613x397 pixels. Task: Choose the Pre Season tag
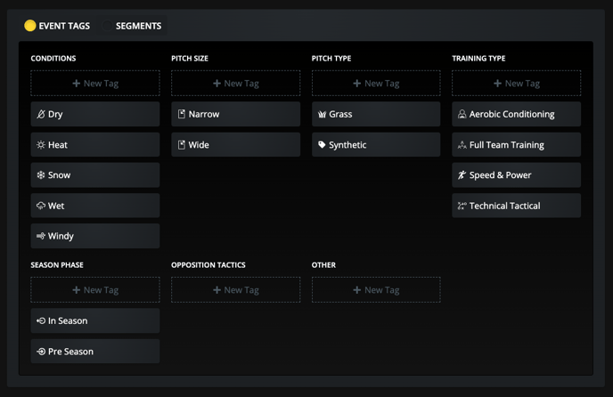[x=95, y=352]
